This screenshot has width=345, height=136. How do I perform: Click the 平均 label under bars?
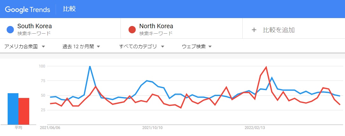pyautogui.click(x=18, y=127)
